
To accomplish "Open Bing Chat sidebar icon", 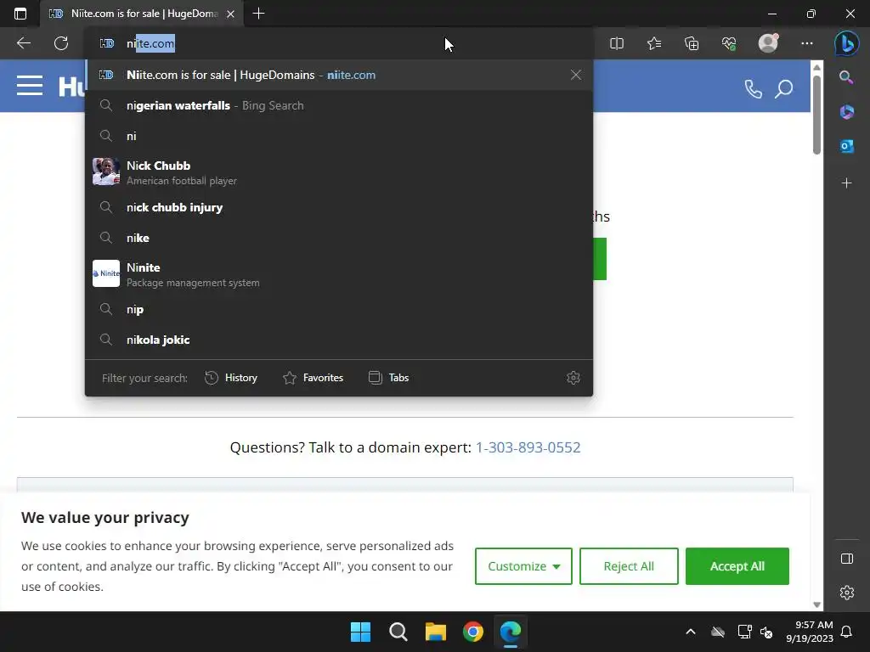I will [847, 43].
